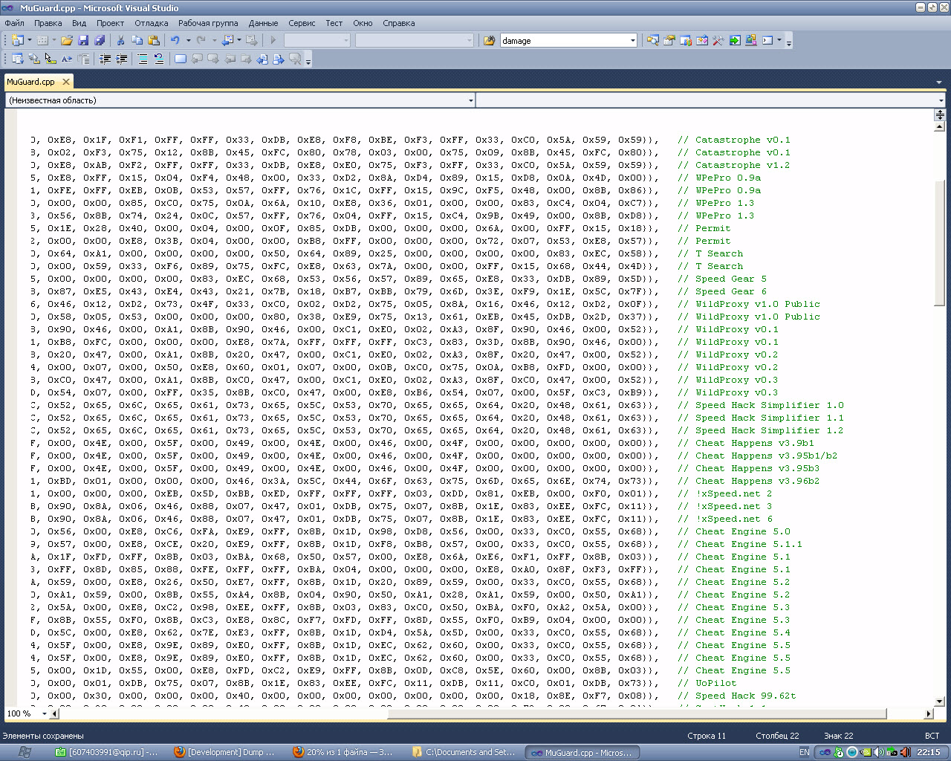Click the Navigate Backward icon
Image resolution: width=951 pixels, height=761 pixels.
[x=228, y=40]
